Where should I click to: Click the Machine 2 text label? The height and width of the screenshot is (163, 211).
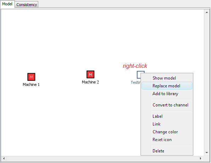tap(90, 82)
